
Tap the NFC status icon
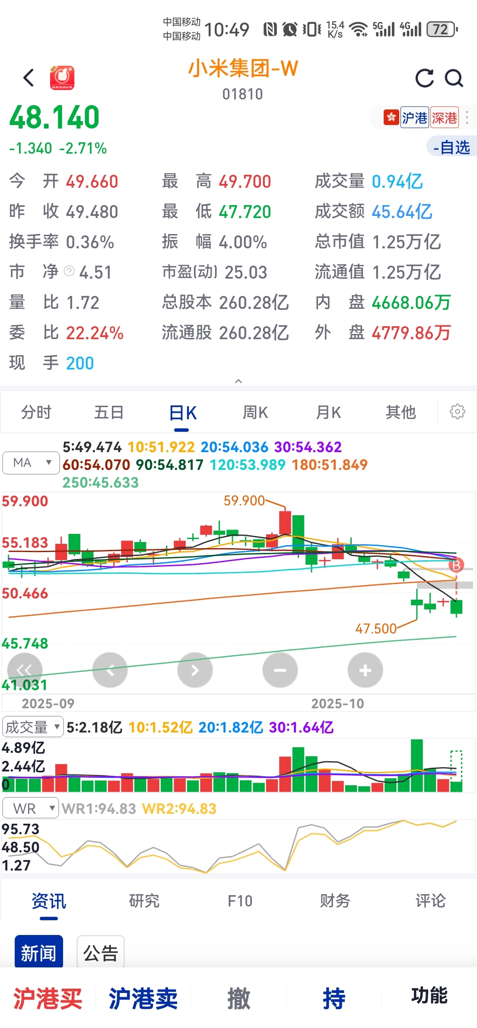tap(270, 29)
